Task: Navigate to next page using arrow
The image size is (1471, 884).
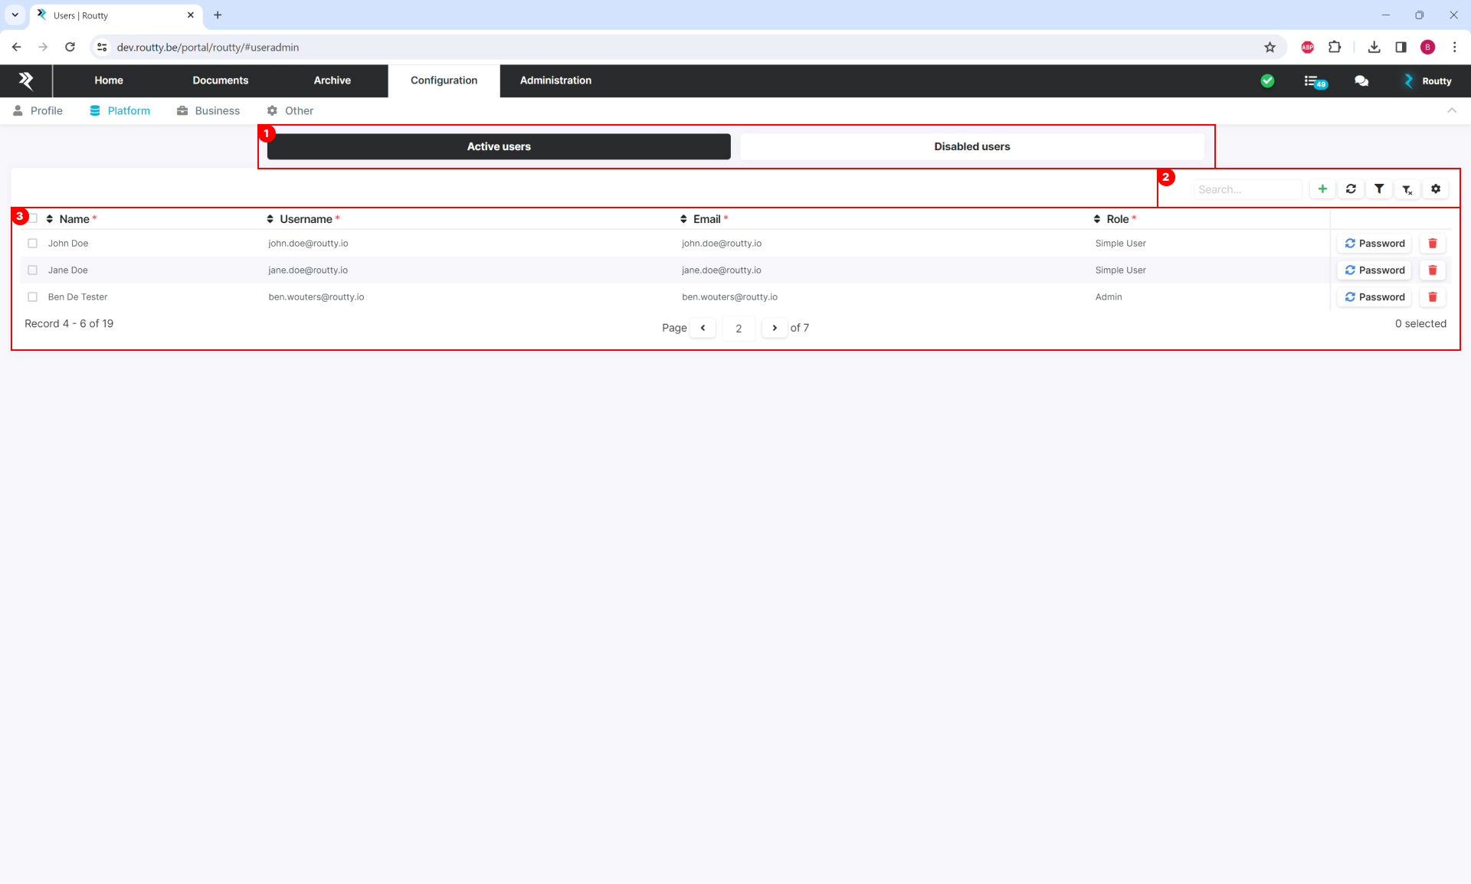Action: pyautogui.click(x=775, y=327)
